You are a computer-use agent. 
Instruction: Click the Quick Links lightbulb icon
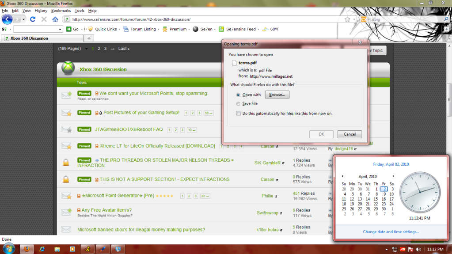91,29
